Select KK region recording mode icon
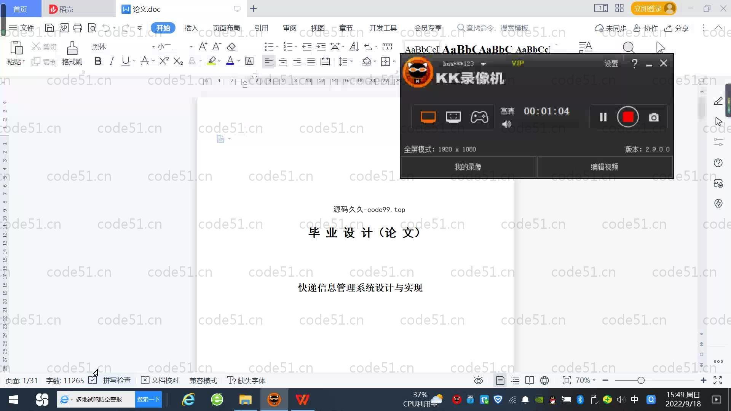Viewport: 731px width, 411px height. (x=453, y=117)
